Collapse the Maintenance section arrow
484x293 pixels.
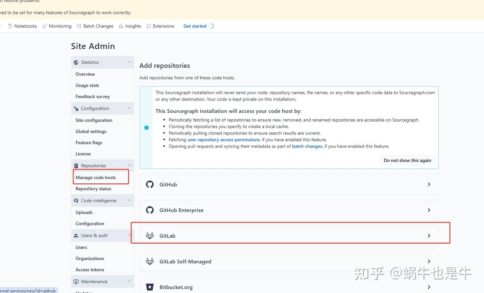click(x=129, y=281)
